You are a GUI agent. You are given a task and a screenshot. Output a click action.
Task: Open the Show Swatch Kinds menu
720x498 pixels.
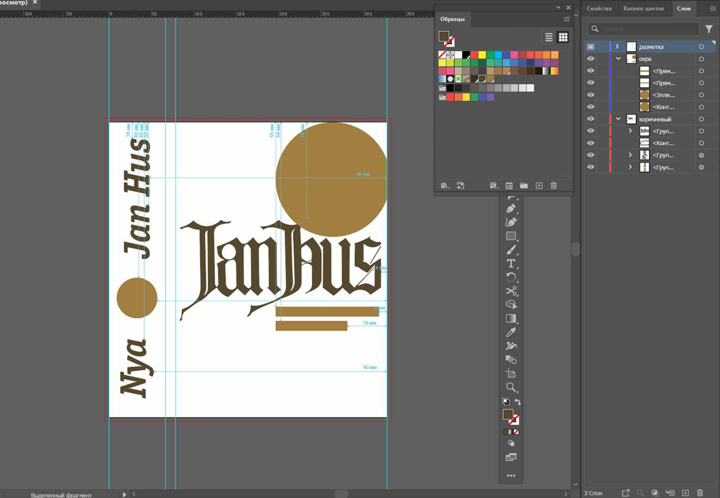pyautogui.click(x=494, y=186)
